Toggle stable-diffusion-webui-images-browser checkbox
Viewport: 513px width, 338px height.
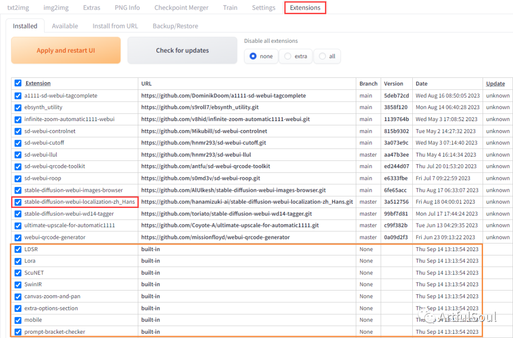pos(18,190)
